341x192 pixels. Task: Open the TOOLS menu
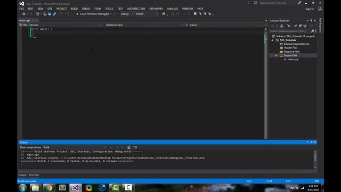click(x=109, y=9)
